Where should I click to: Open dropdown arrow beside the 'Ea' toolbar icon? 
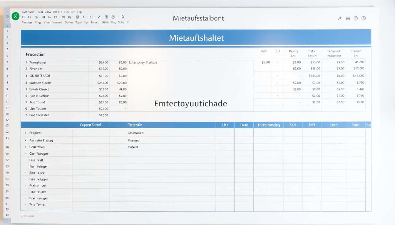click(59, 17)
